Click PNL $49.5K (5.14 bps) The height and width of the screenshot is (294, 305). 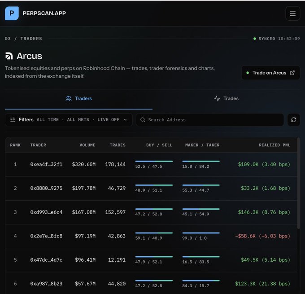pos(266,260)
